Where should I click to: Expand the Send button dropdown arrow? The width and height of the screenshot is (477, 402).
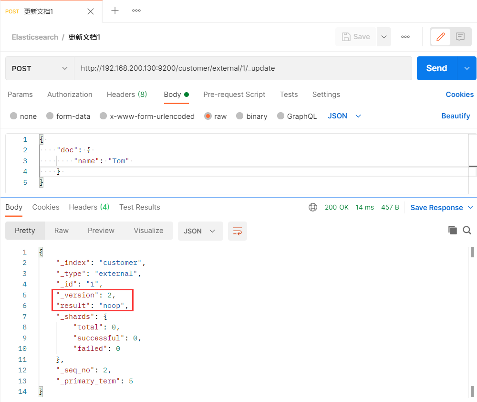pos(467,68)
